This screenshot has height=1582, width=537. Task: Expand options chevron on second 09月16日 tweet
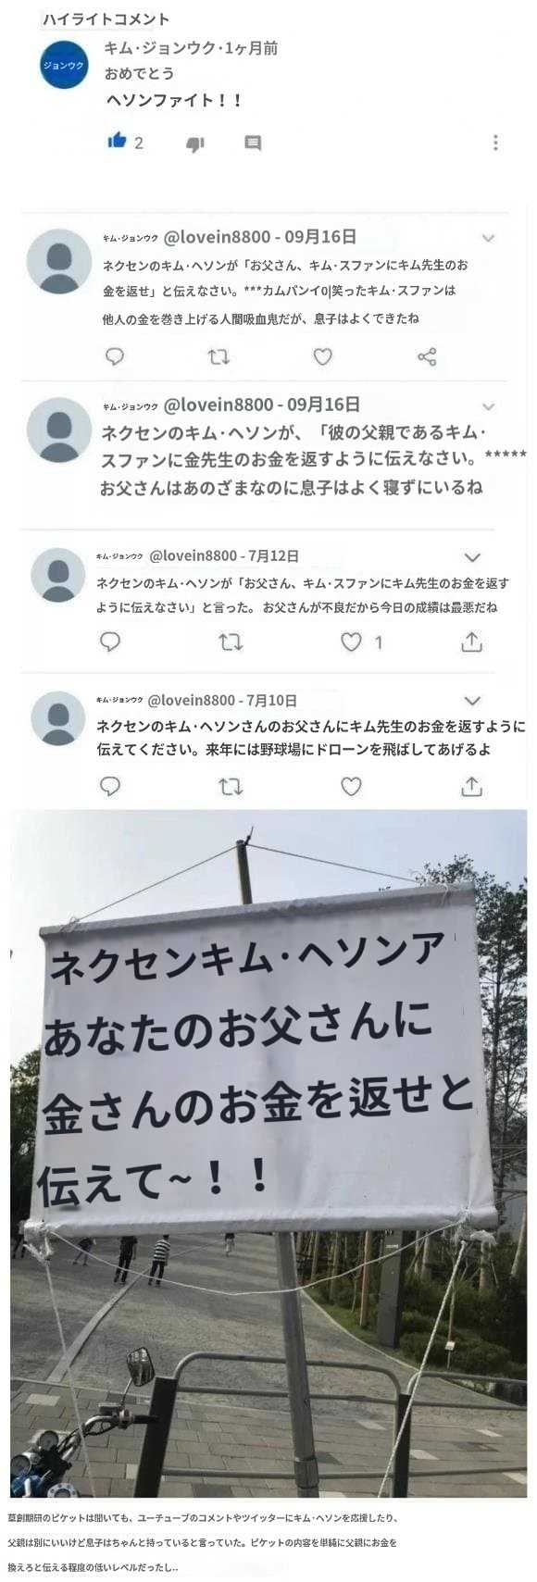pyautogui.click(x=488, y=406)
